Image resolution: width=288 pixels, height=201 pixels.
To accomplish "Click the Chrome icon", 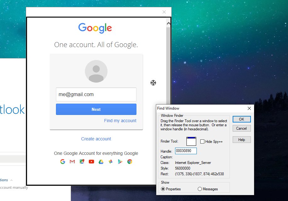I will (x=129, y=161).
